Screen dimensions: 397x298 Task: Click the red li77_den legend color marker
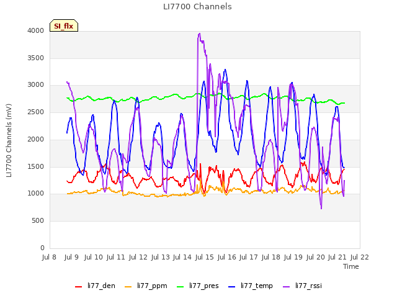79,287
